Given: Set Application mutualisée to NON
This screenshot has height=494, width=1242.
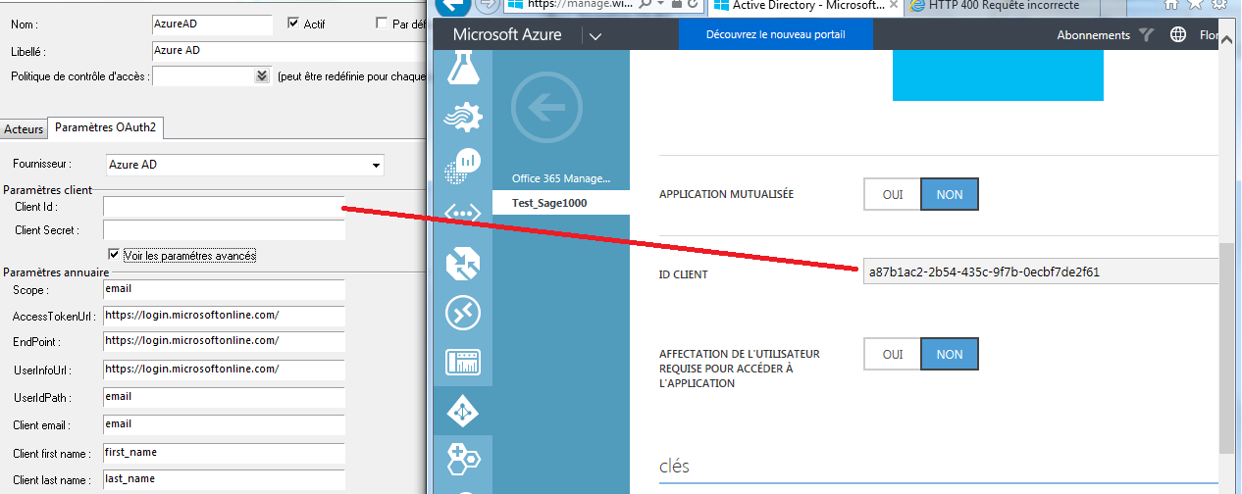Looking at the screenshot, I should pos(950,194).
